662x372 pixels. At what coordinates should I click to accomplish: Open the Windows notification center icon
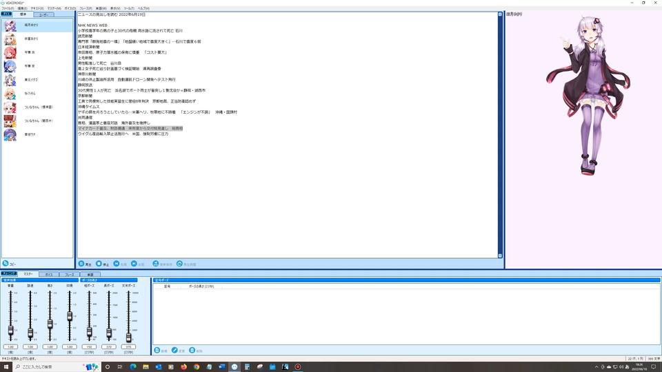click(x=654, y=367)
